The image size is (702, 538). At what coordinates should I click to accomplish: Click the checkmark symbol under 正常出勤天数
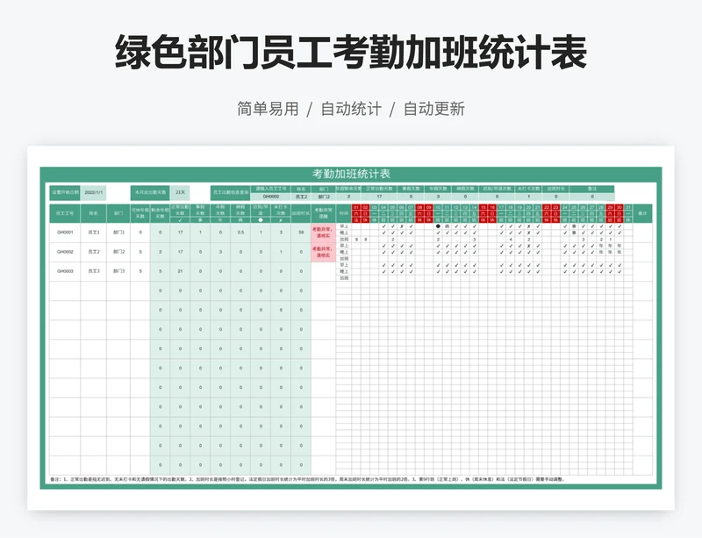[x=180, y=220]
